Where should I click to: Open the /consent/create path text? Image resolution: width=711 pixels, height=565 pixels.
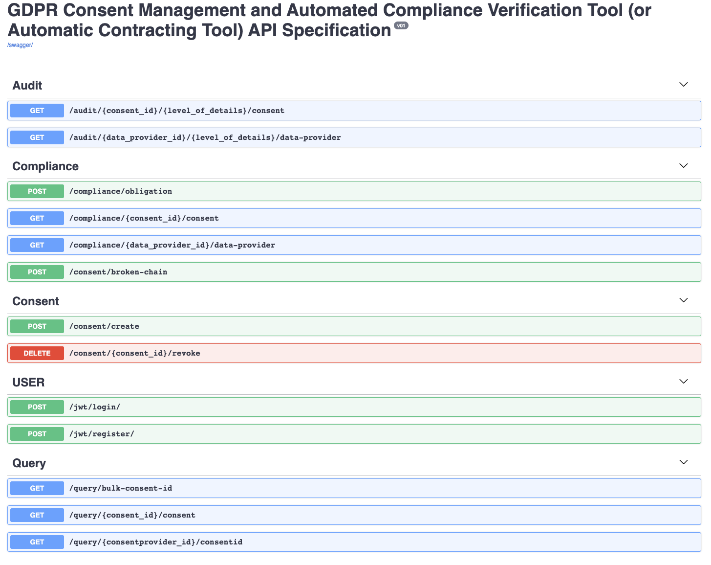104,326
